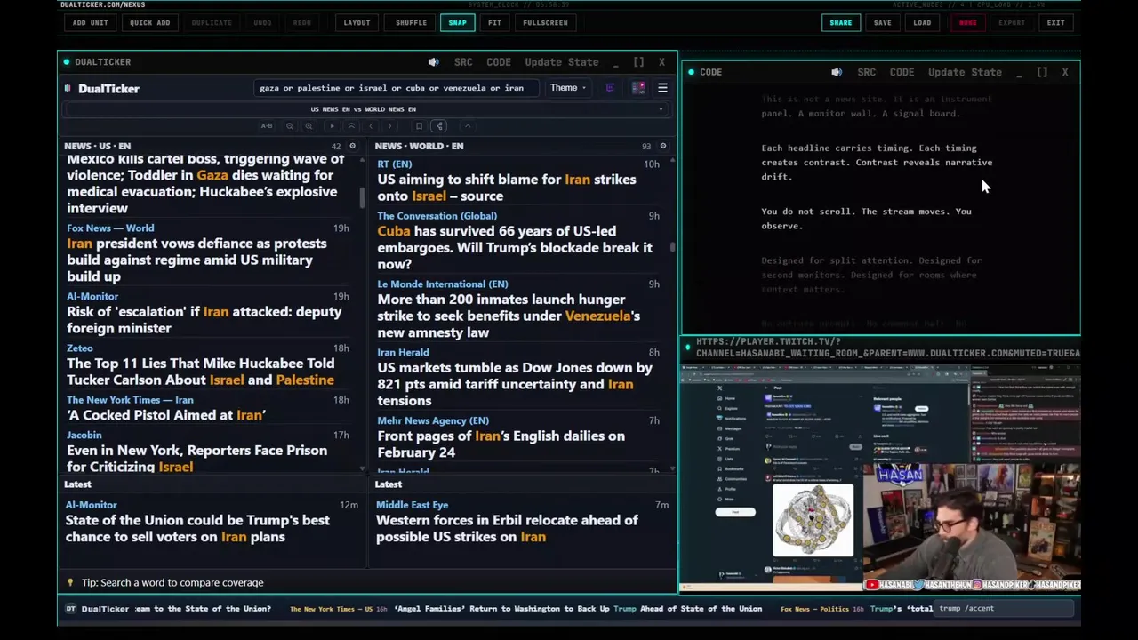Image resolution: width=1138 pixels, height=640 pixels.
Task: Toggle FULLSCREEN mode
Action: pos(545,22)
